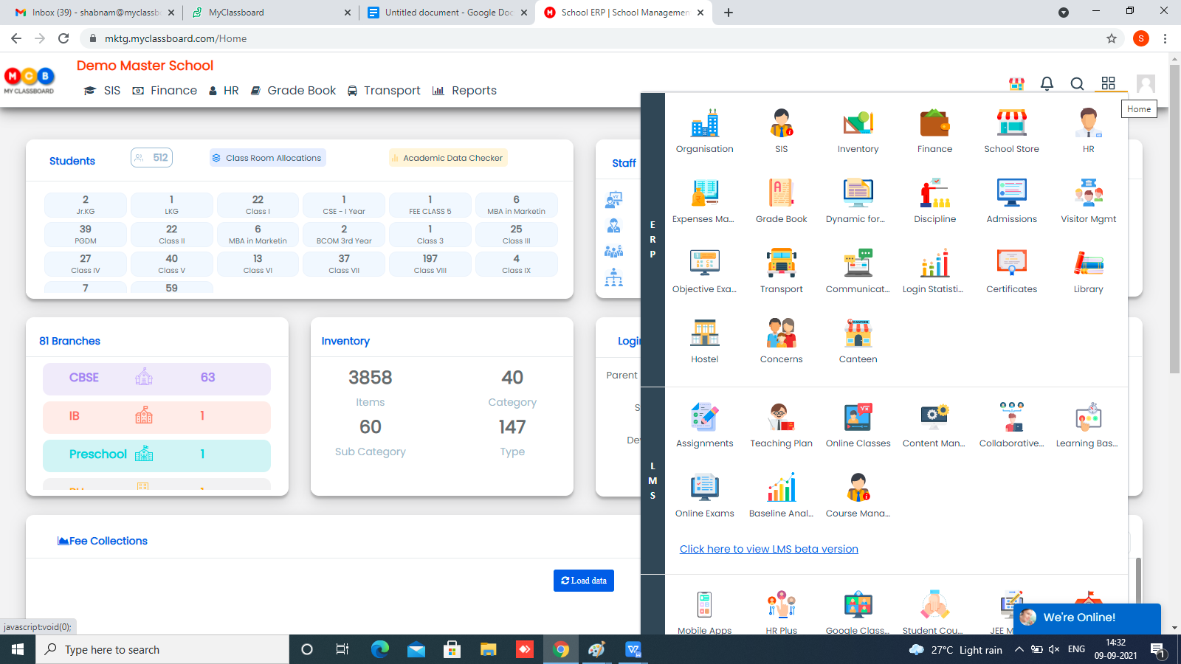This screenshot has height=664, width=1181.
Task: Open the HR top menu
Action: 224,91
